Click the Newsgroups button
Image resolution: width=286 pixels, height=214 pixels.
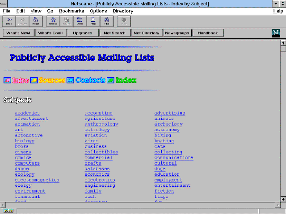point(177,33)
